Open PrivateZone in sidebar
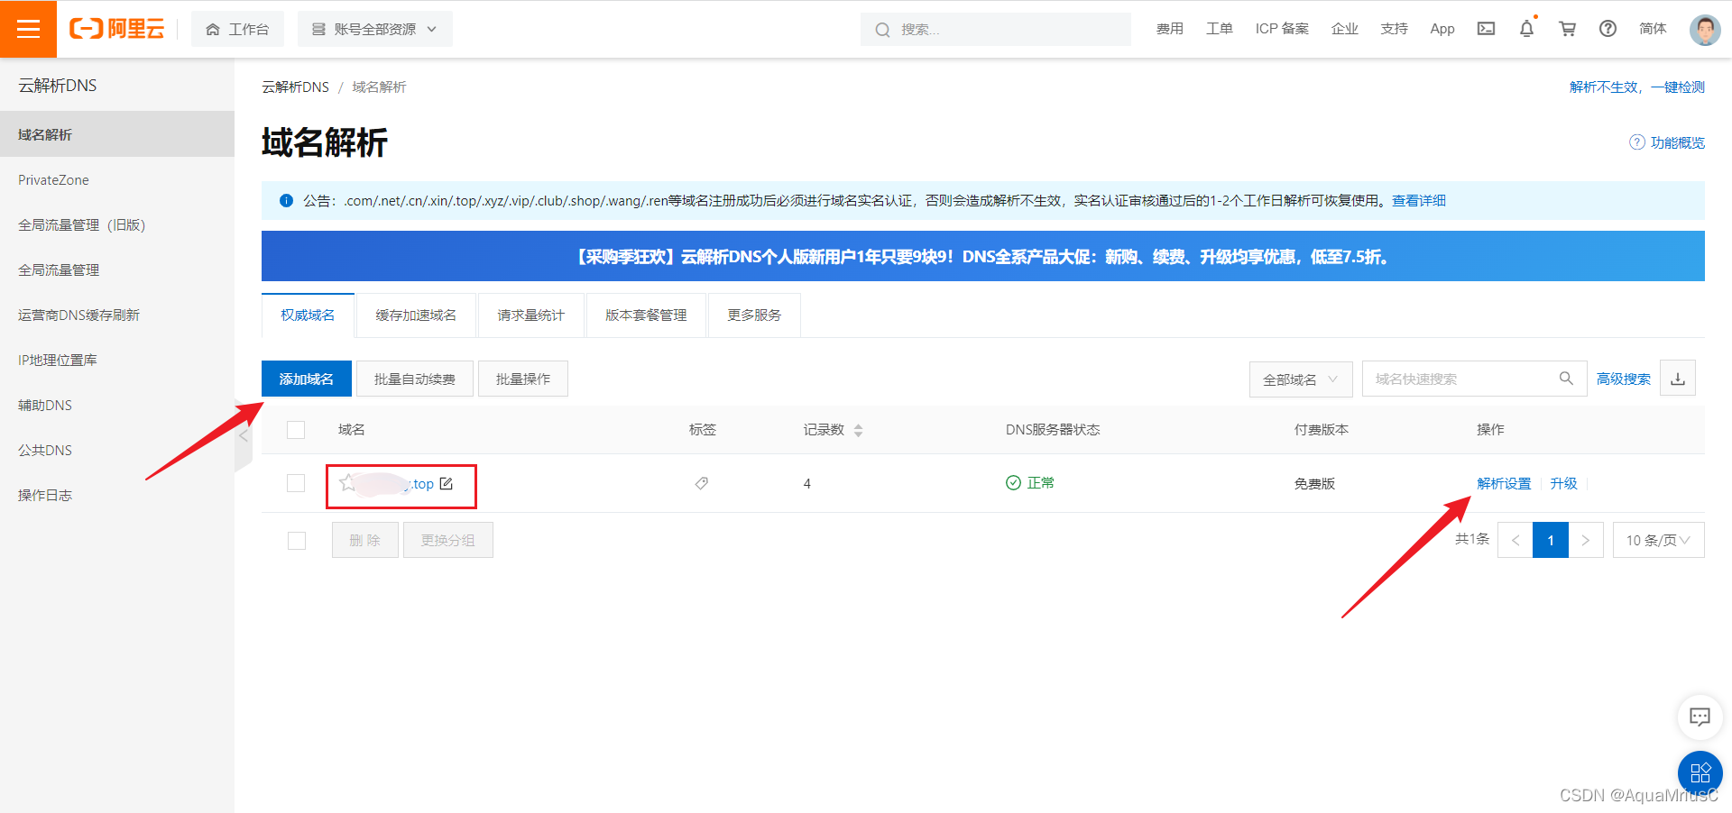The width and height of the screenshot is (1732, 813). tap(117, 179)
